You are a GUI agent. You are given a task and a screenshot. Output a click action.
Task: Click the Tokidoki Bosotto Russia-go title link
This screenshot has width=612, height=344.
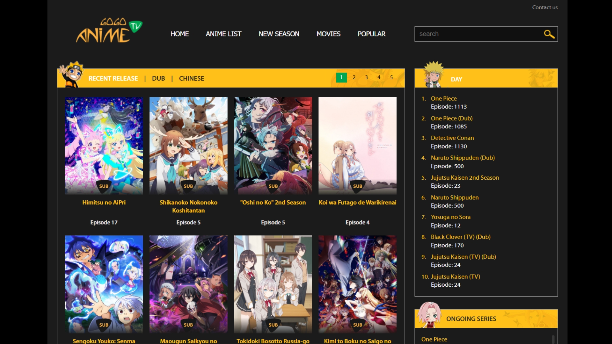[273, 341]
